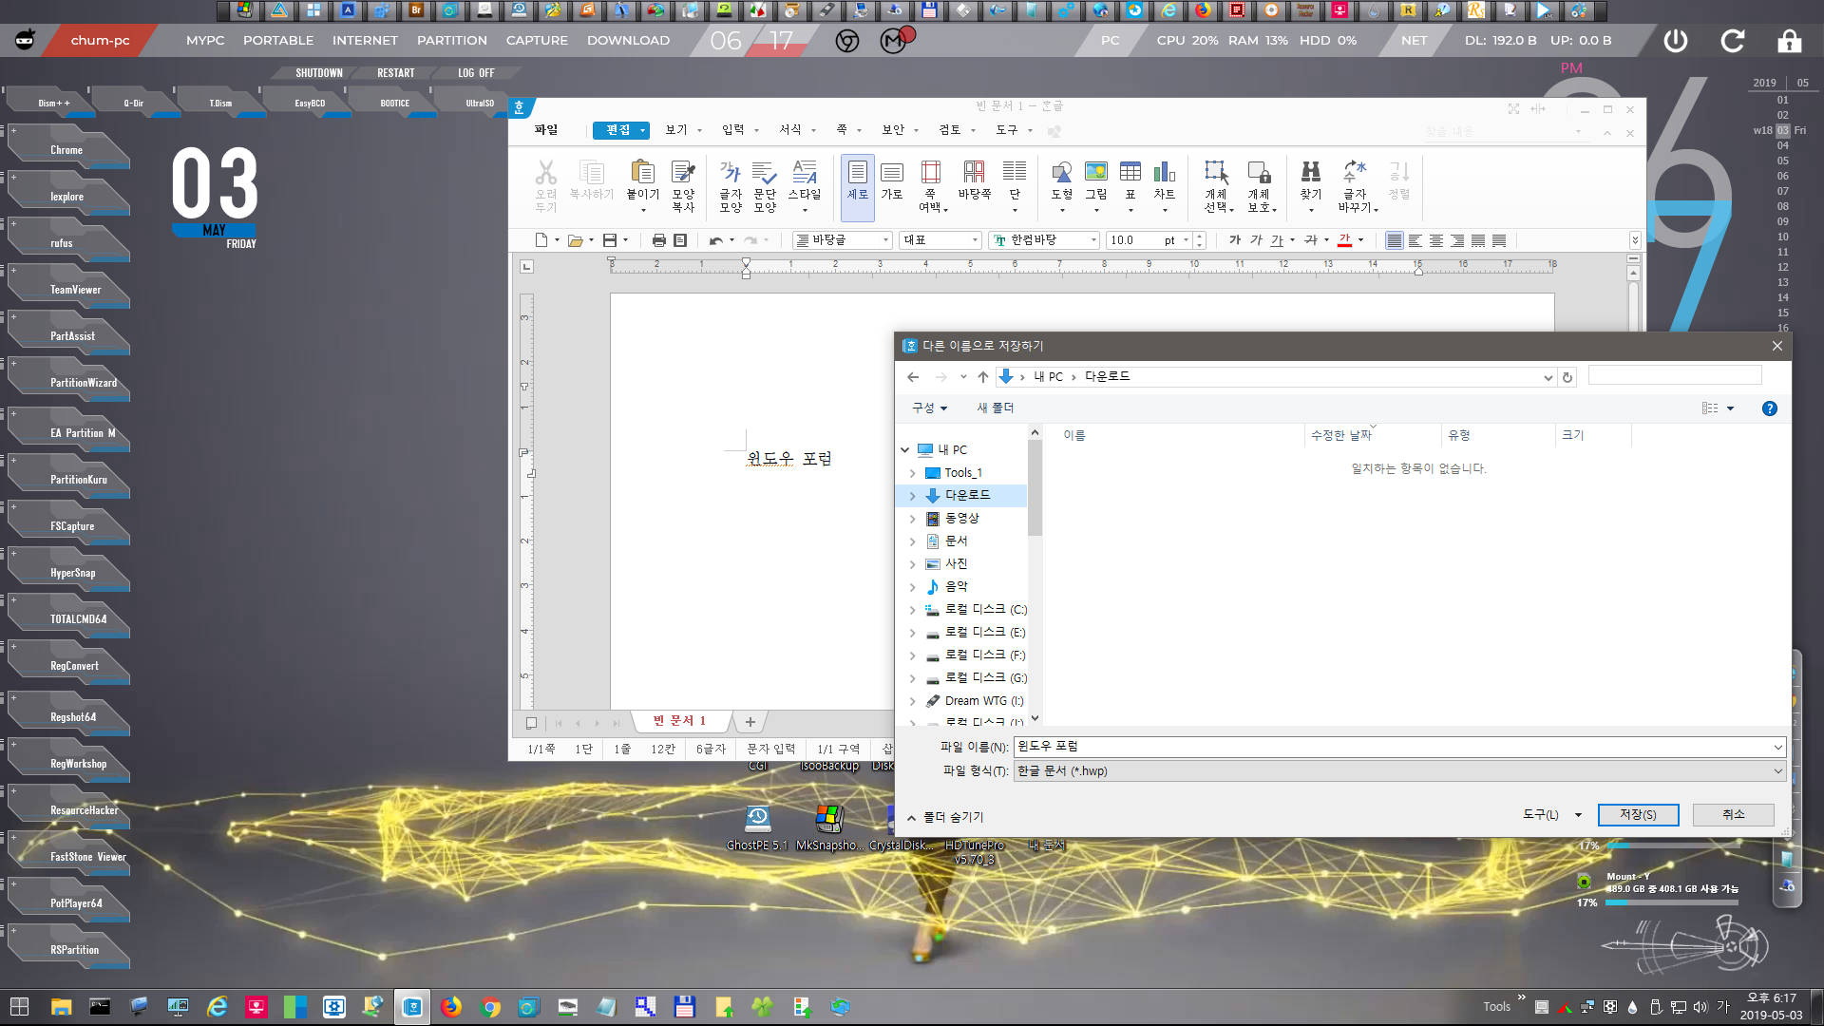Select the Format Copy (모양 복사) icon
The width and height of the screenshot is (1824, 1026).
click(683, 172)
